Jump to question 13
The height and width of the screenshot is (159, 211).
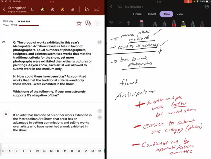coord(58,151)
